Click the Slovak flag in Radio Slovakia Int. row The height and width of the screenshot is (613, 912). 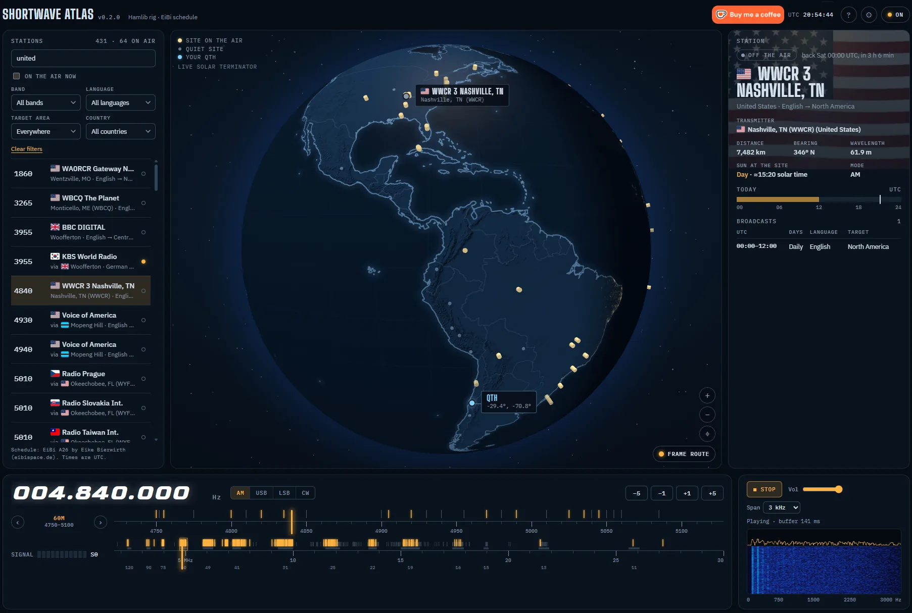coord(55,403)
